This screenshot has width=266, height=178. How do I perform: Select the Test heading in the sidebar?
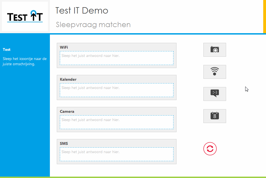(6, 49)
